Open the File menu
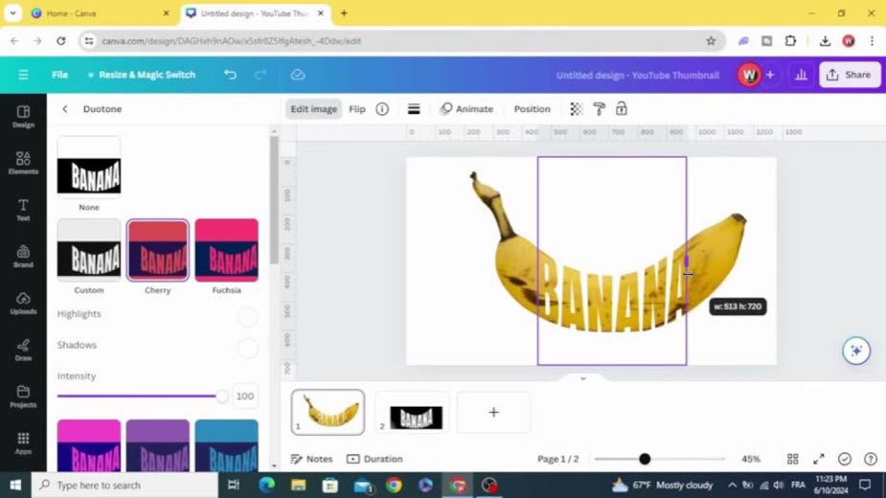 coord(60,75)
